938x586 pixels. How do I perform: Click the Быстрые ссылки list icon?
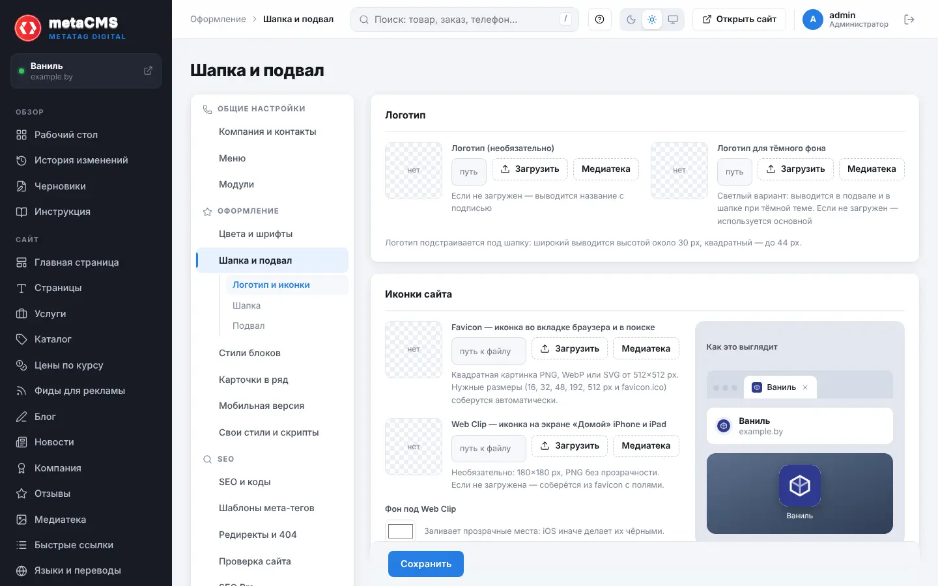tap(21, 545)
